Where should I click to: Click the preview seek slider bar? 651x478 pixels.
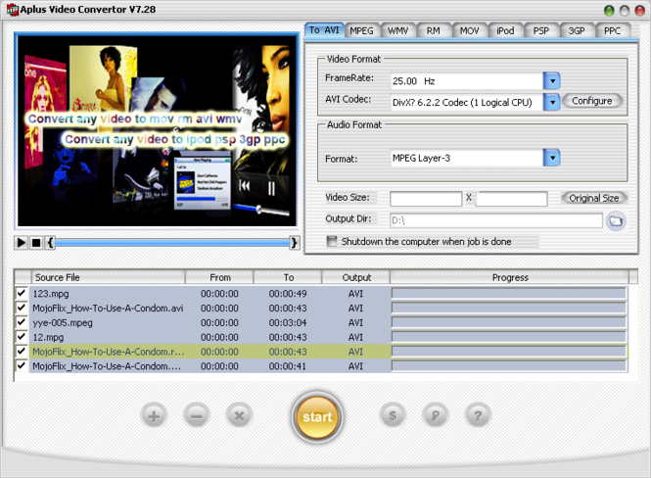point(172,243)
